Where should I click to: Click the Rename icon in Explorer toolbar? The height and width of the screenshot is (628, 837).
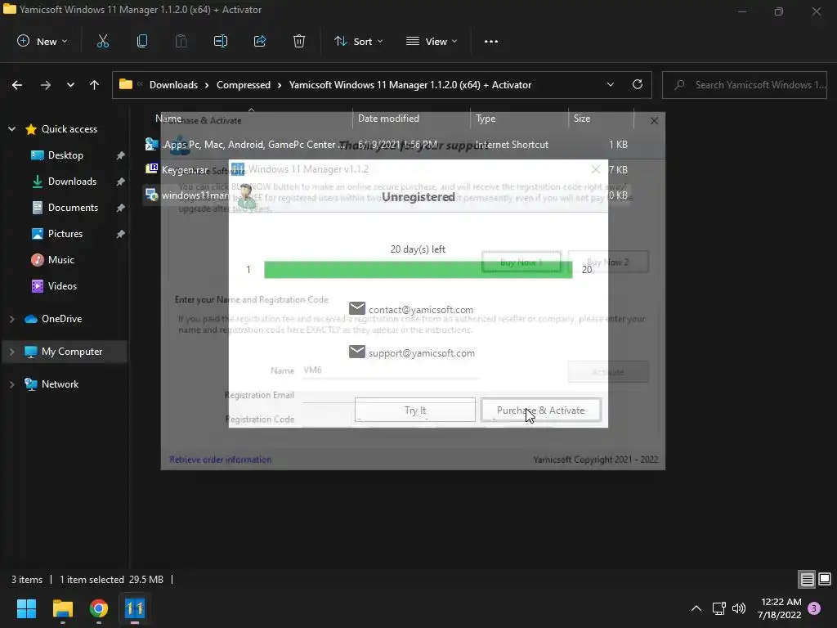pyautogui.click(x=221, y=41)
